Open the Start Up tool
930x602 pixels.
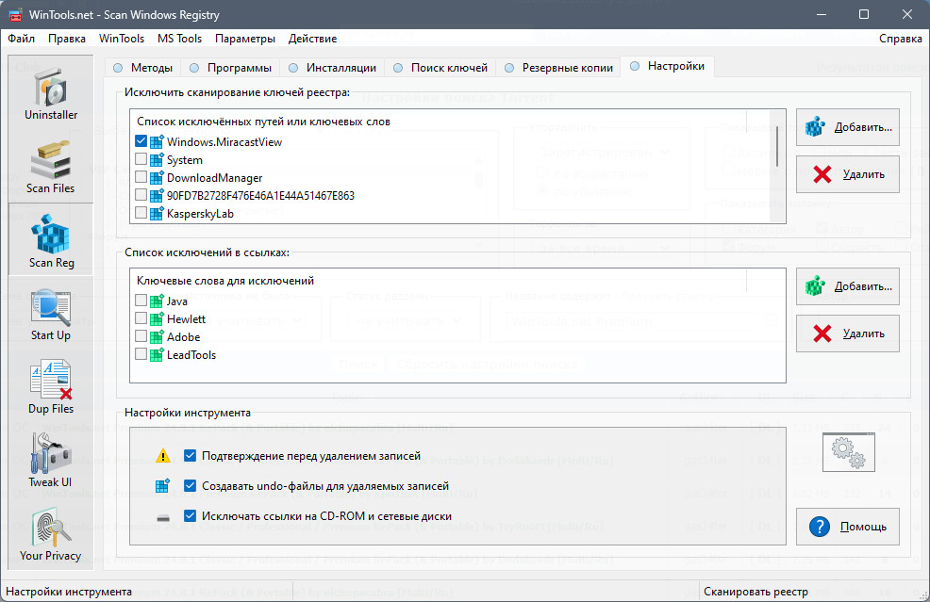click(51, 314)
